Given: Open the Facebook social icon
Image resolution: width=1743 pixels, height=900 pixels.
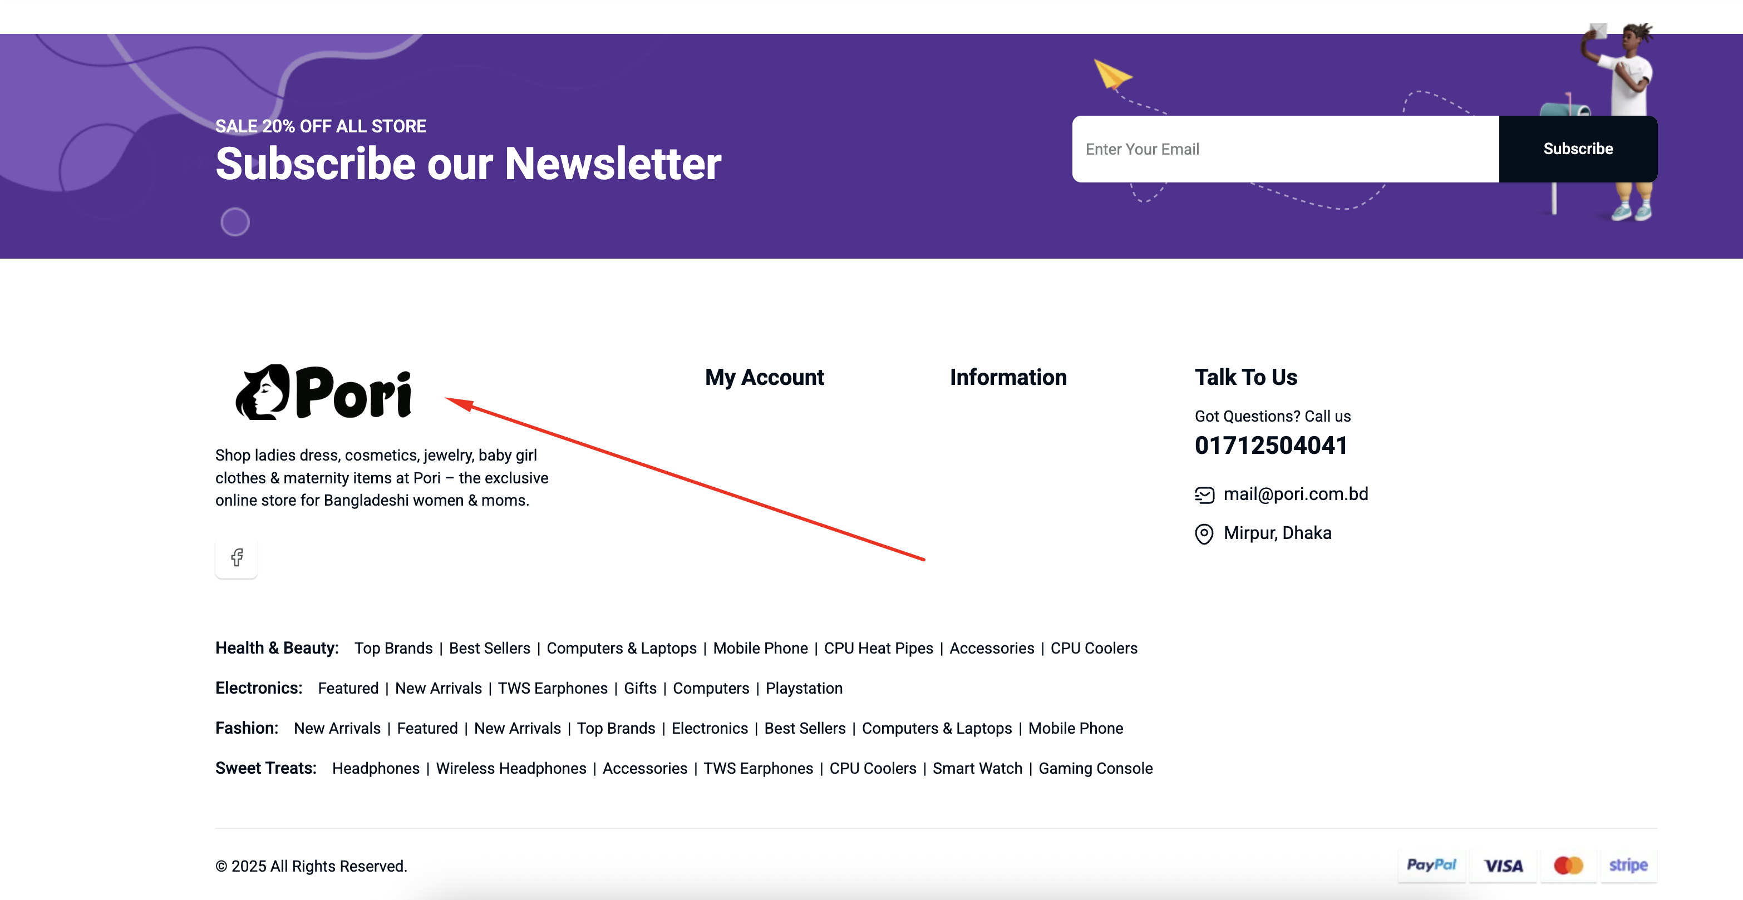Looking at the screenshot, I should click(x=236, y=557).
